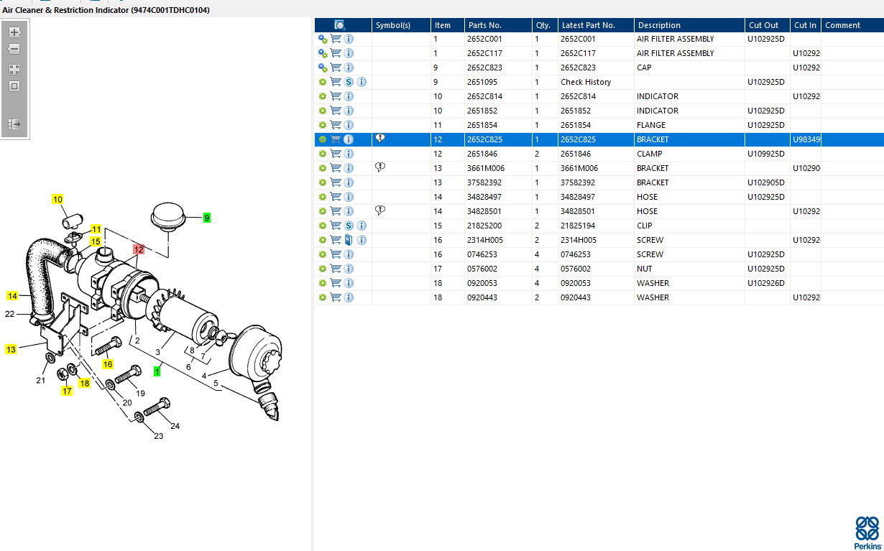
Task: Add NUT 0576002 to the cart
Action: (x=336, y=269)
